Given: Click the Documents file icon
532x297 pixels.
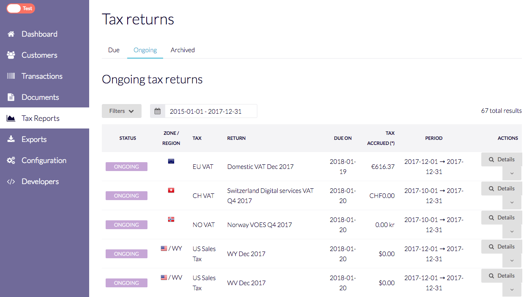Looking at the screenshot, I should [x=11, y=97].
